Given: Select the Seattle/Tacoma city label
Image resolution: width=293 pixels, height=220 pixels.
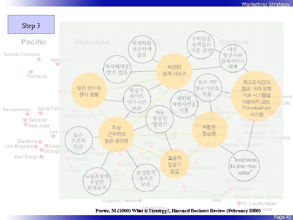Looking at the screenshot, I should tap(22, 54).
